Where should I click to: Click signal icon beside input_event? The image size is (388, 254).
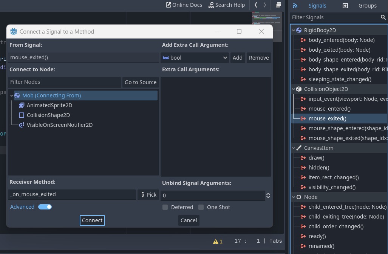tap(303, 99)
